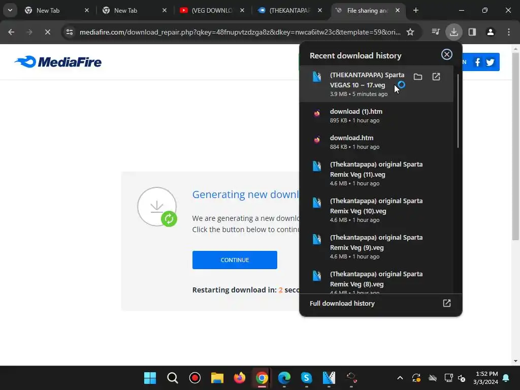Click Chrome icon in taskbar
This screenshot has width=520, height=390.
pyautogui.click(x=262, y=378)
